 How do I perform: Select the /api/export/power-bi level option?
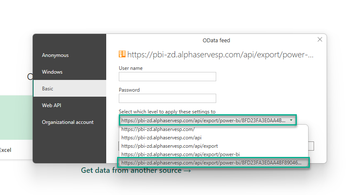(x=181, y=154)
